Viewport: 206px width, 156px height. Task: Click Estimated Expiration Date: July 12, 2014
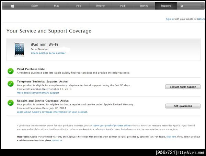point(42,108)
